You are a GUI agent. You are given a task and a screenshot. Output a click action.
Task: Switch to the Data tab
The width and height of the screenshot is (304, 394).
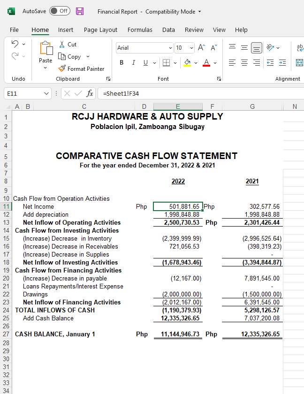click(168, 30)
